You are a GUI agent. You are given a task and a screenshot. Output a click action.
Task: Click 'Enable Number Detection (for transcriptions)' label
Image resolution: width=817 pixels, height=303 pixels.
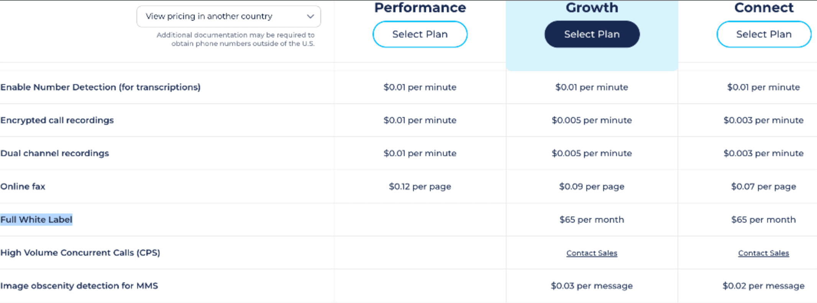pos(100,87)
